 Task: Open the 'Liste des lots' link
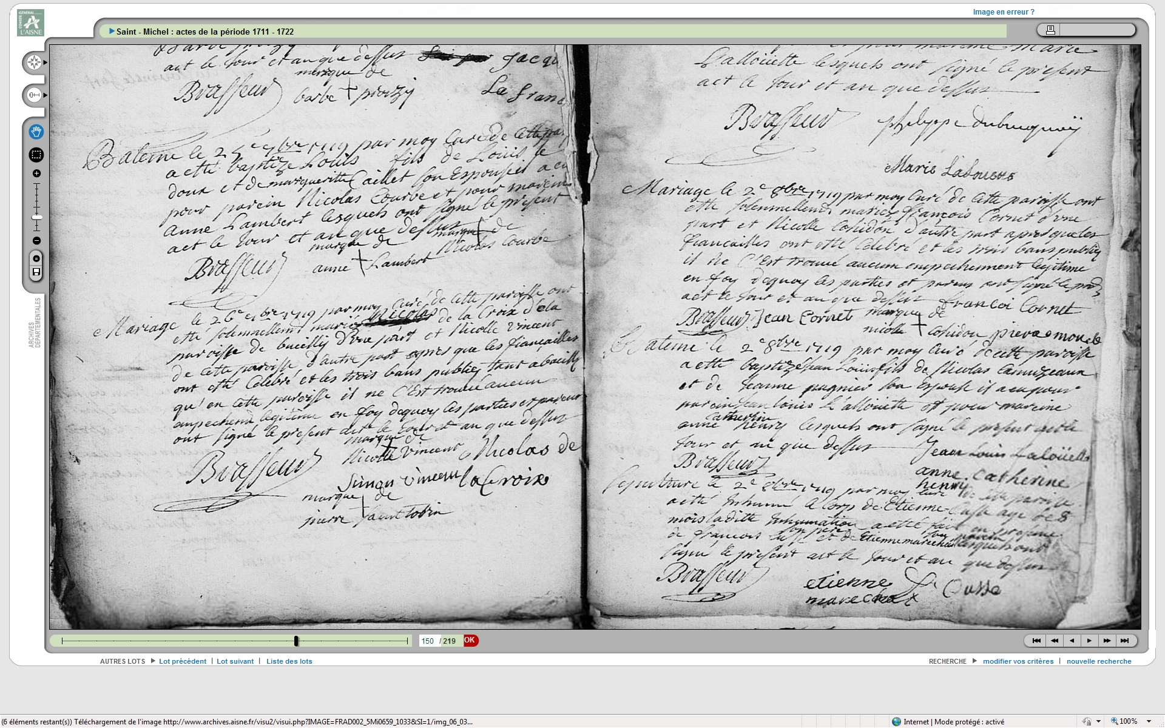coord(289,661)
